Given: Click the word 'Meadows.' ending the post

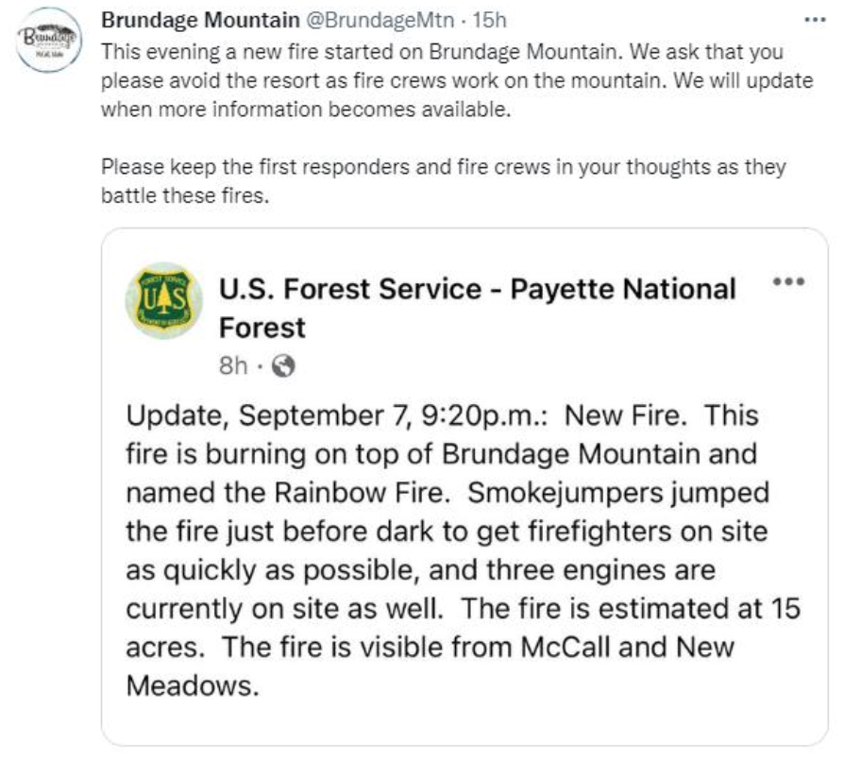Looking at the screenshot, I should (x=193, y=685).
